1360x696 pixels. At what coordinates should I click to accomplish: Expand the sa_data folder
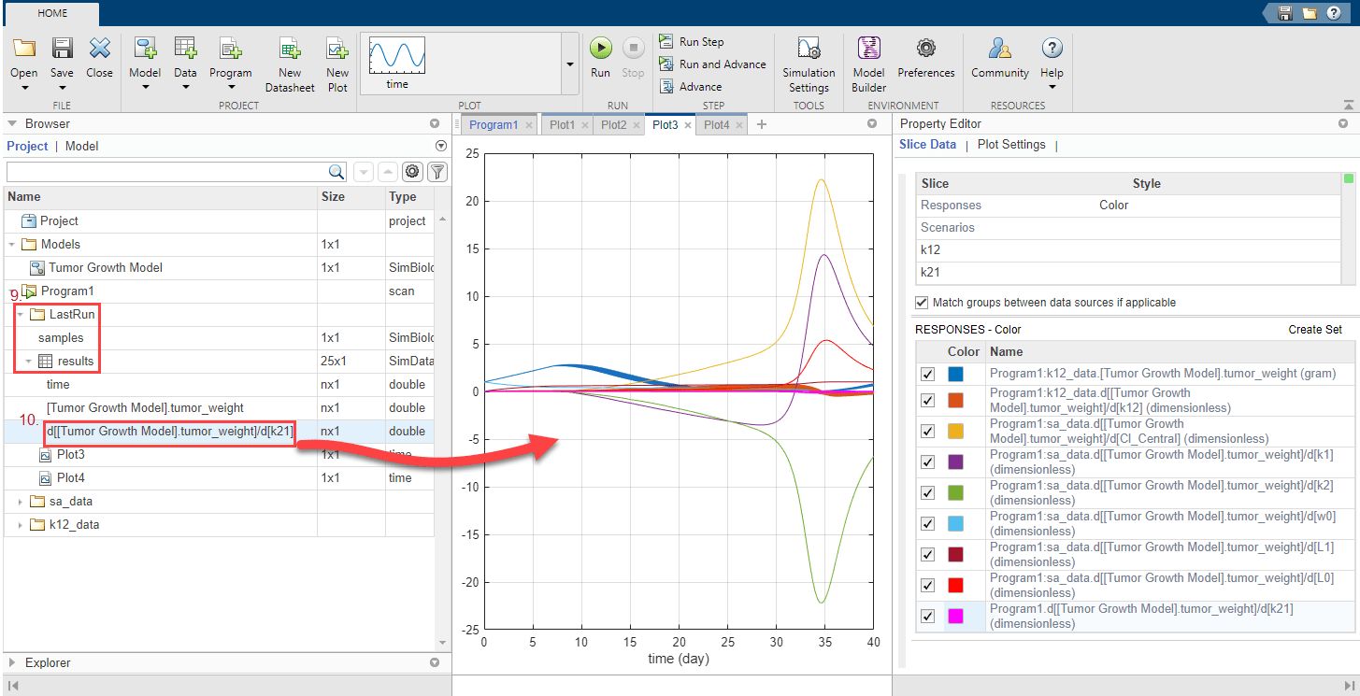coord(22,502)
